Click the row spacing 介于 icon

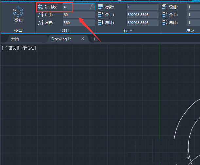100,15
